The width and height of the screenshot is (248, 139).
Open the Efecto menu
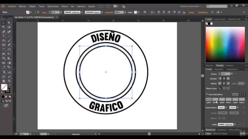pos(65,6)
